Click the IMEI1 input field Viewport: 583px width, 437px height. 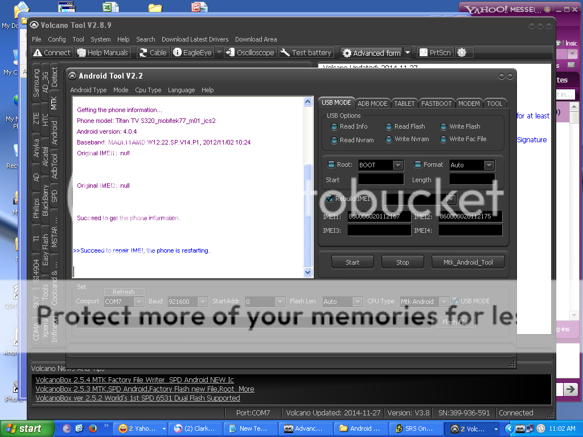pos(379,217)
